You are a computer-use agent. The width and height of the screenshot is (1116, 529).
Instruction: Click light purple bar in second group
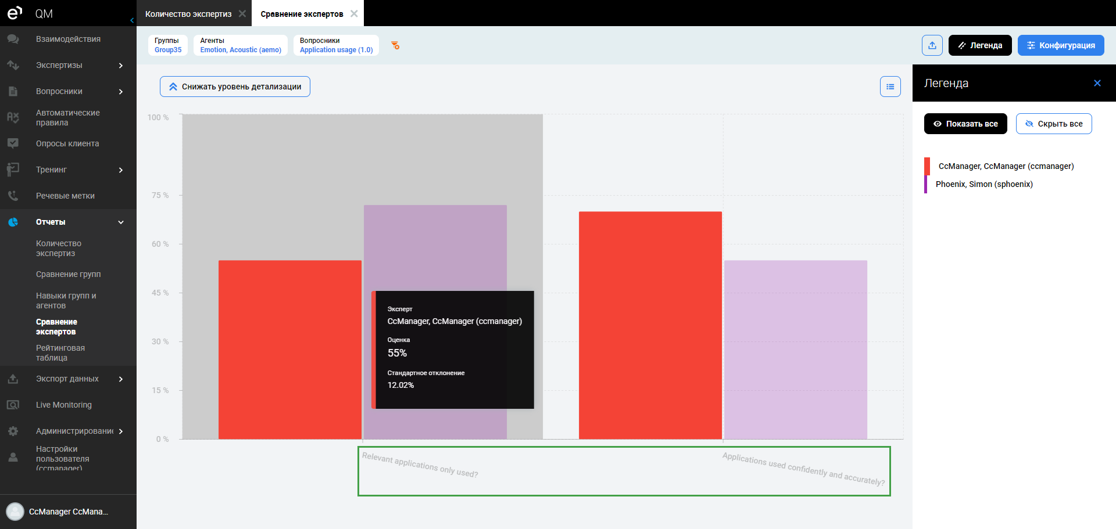point(796,350)
